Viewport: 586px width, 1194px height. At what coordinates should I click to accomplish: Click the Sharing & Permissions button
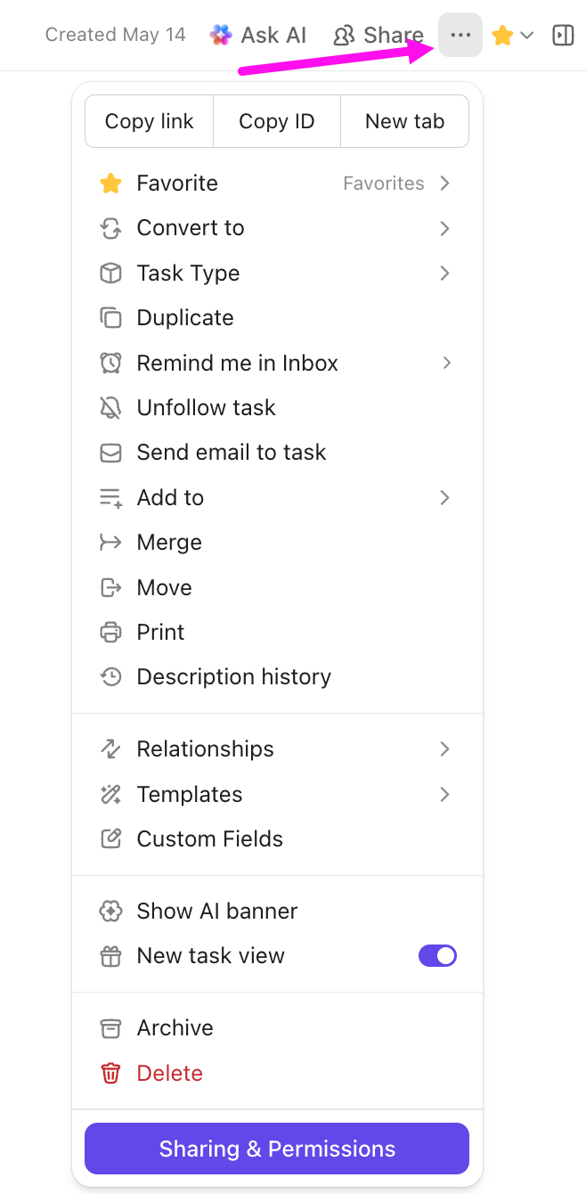(x=276, y=1149)
